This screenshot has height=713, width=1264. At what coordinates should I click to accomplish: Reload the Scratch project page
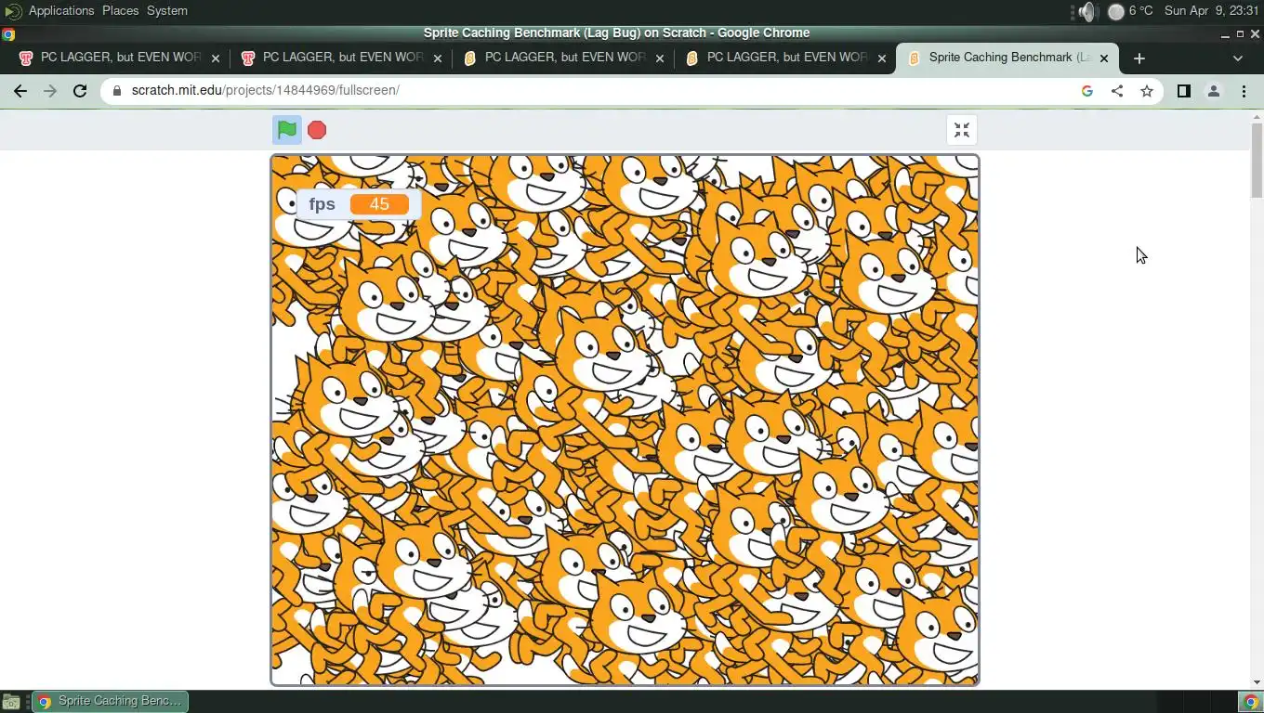click(80, 91)
